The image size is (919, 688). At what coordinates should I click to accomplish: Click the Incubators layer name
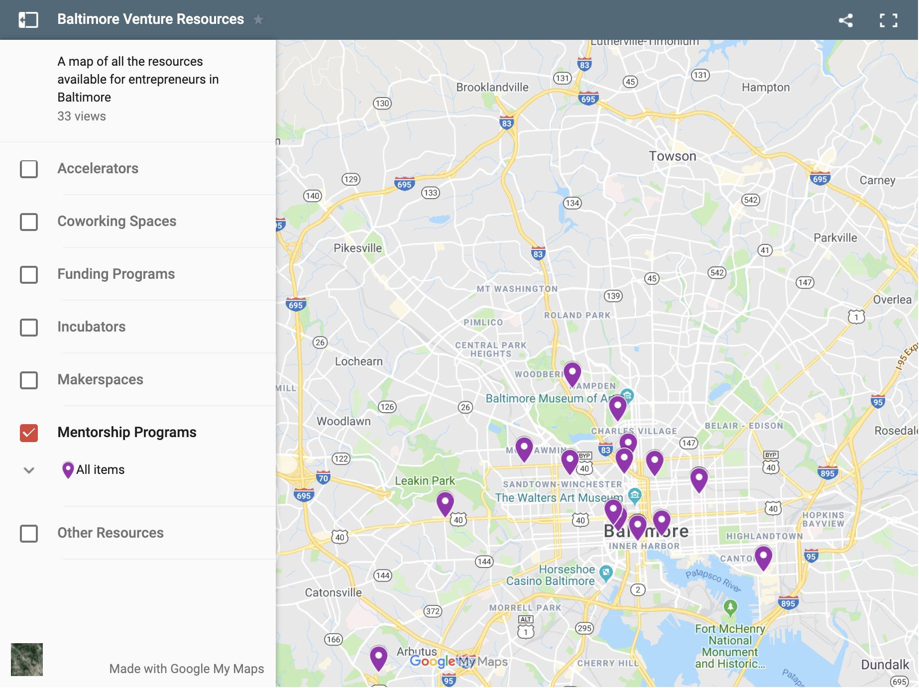tap(92, 327)
